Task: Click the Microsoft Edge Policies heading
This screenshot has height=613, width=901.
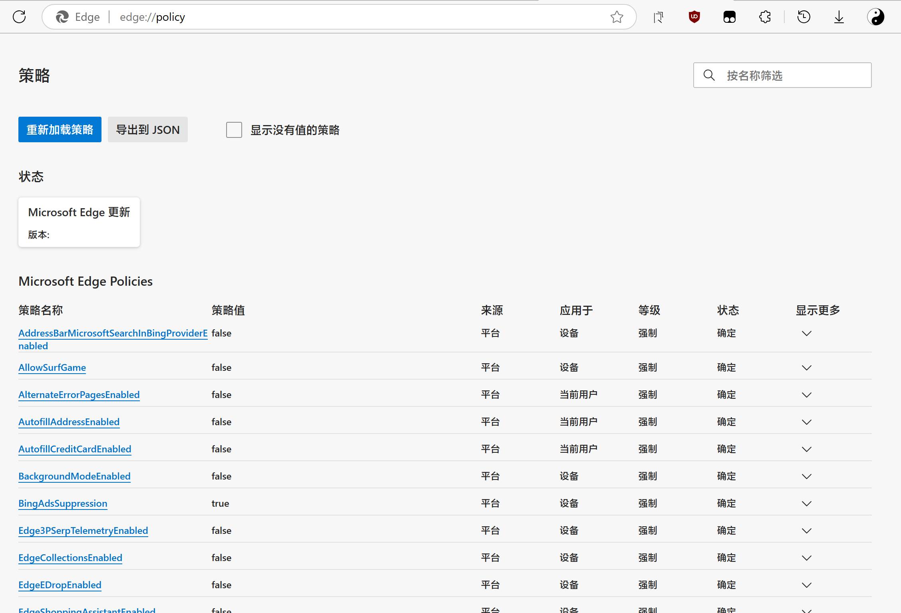Action: (x=86, y=281)
